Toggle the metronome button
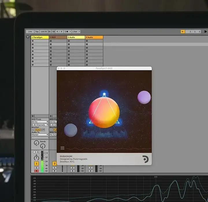 [x=66, y=31]
